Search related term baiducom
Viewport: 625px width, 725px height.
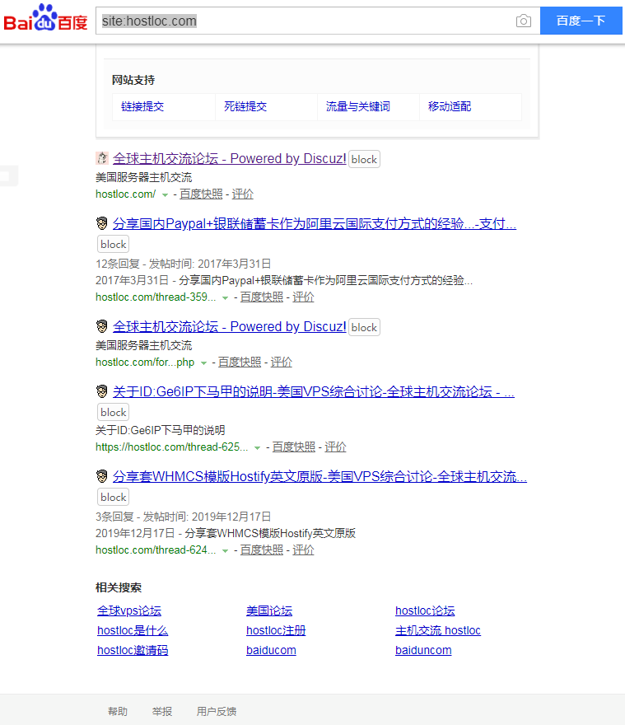271,651
